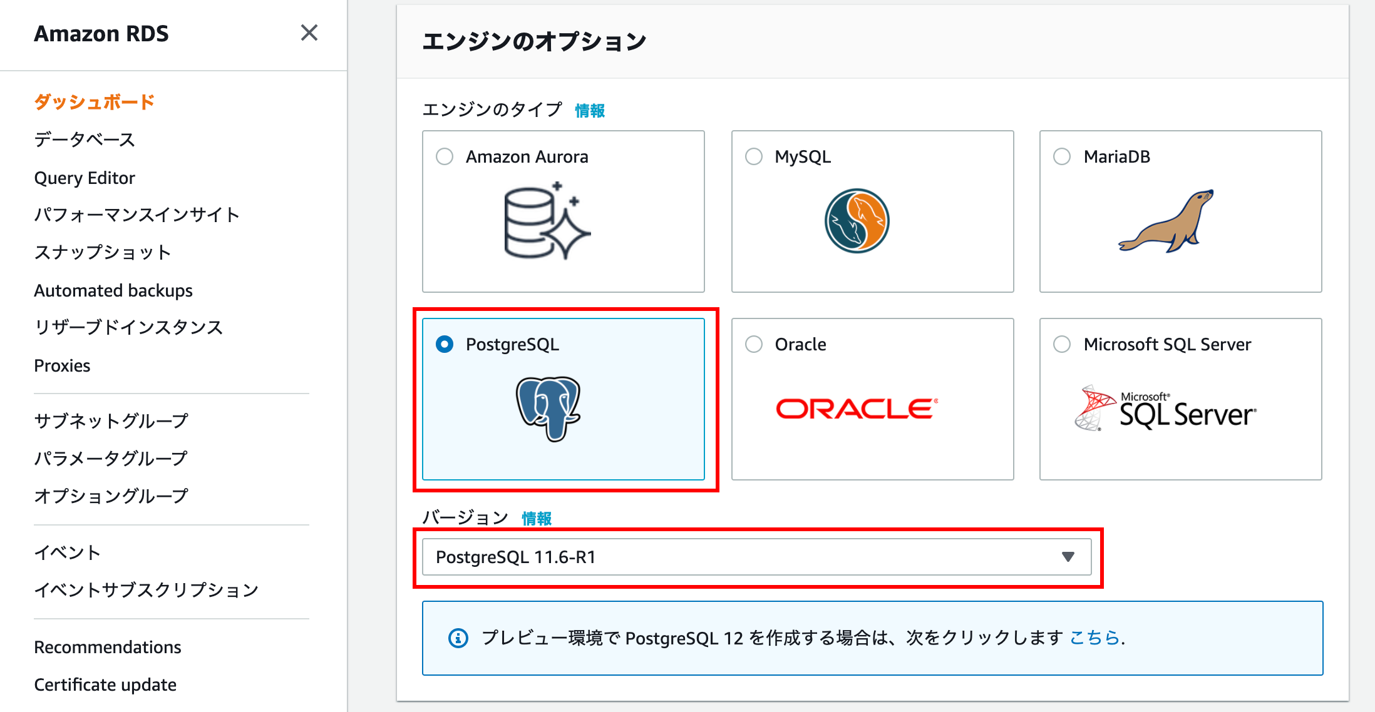Click the info icon in the preview banner
This screenshot has width=1375, height=712.
458,638
